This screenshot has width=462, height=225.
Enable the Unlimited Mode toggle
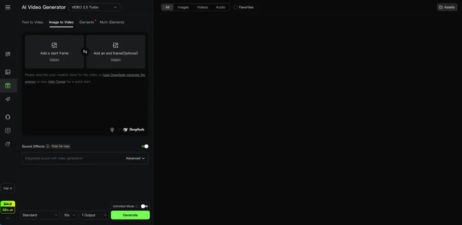(144, 206)
